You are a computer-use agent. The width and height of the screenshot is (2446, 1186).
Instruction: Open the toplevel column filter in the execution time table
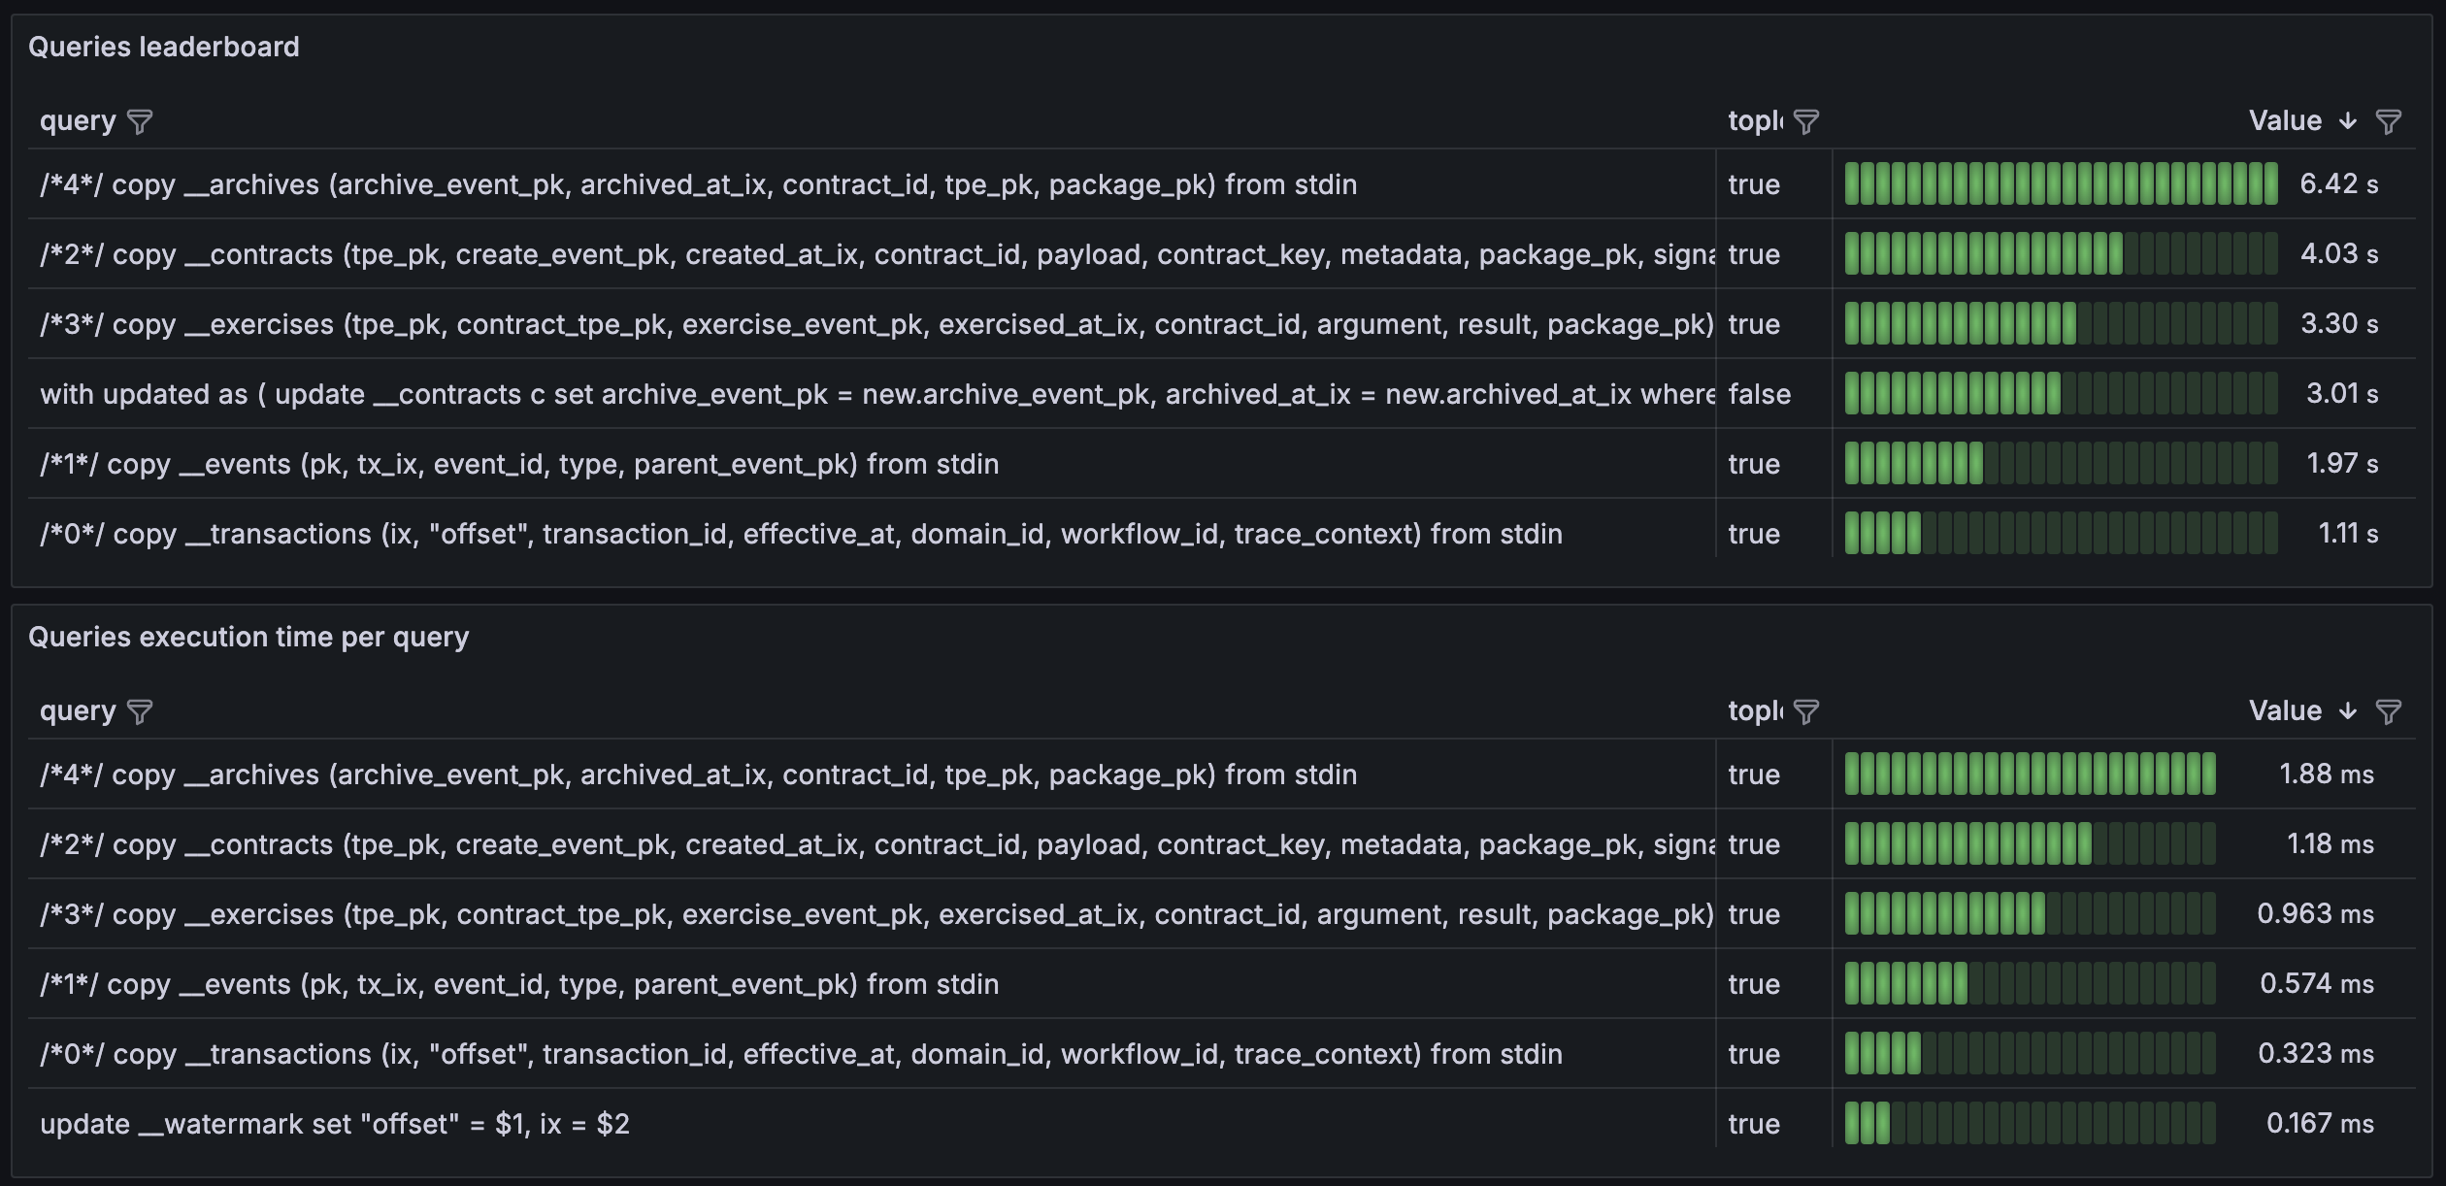tap(1806, 712)
